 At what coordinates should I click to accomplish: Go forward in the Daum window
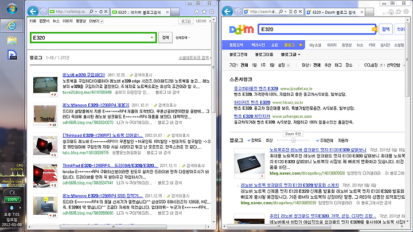pyautogui.click(x=238, y=11)
